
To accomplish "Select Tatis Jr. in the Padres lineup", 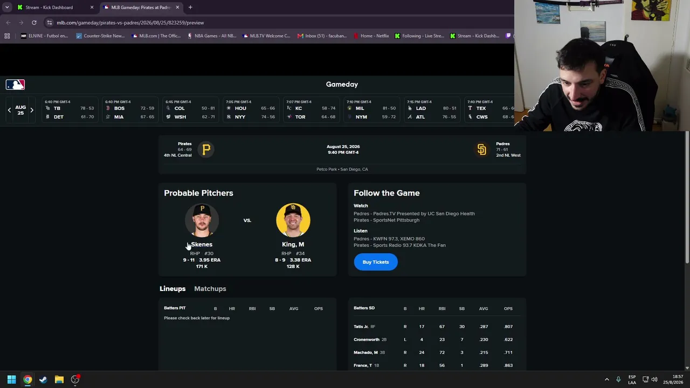I will tap(361, 327).
